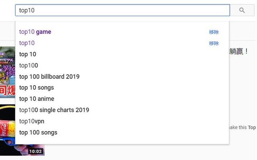Click the search field containing top10
257x160 pixels.
coord(122,10)
